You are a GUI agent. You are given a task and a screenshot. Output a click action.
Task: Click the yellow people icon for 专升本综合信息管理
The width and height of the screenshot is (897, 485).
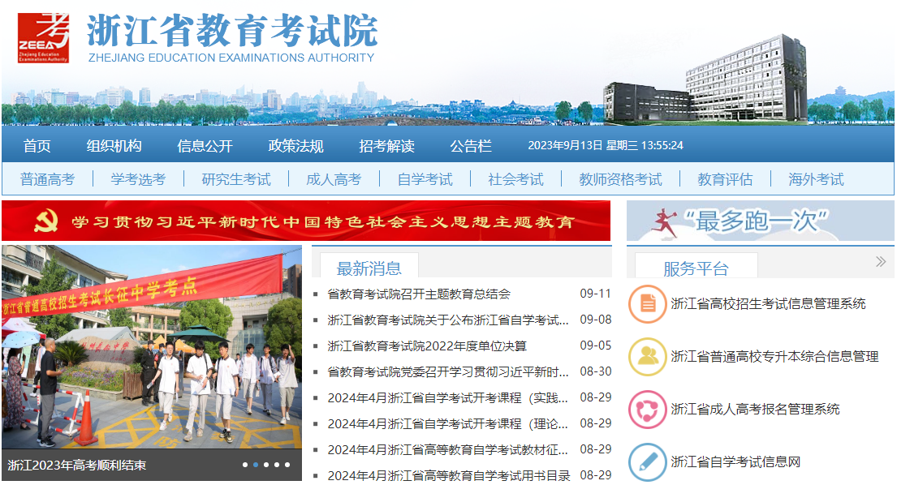click(648, 357)
